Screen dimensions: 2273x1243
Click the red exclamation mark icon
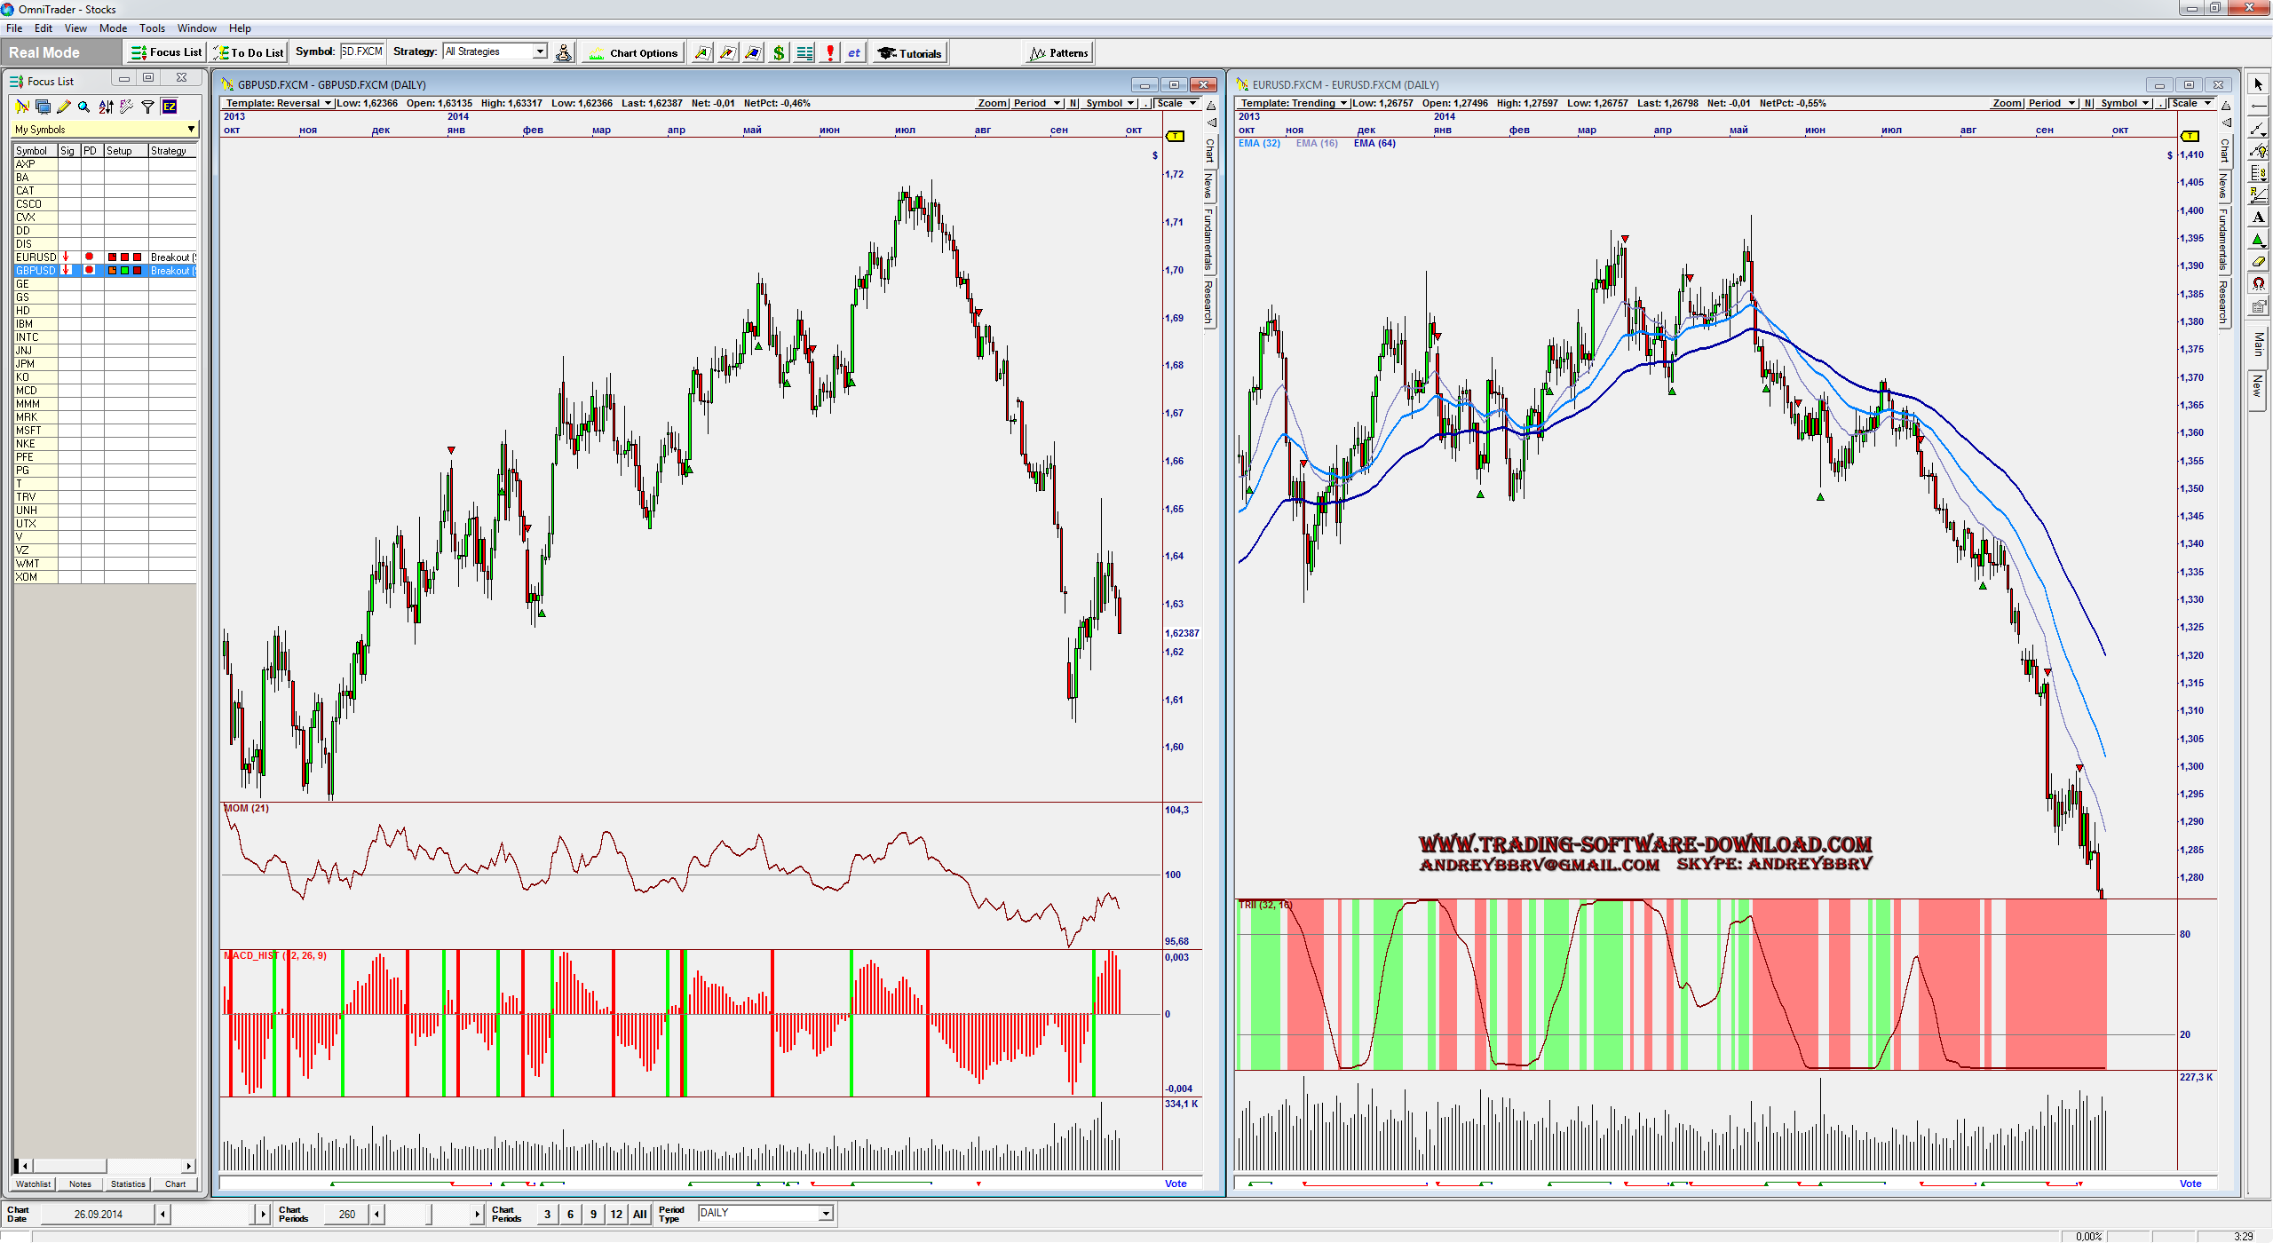pos(829,53)
